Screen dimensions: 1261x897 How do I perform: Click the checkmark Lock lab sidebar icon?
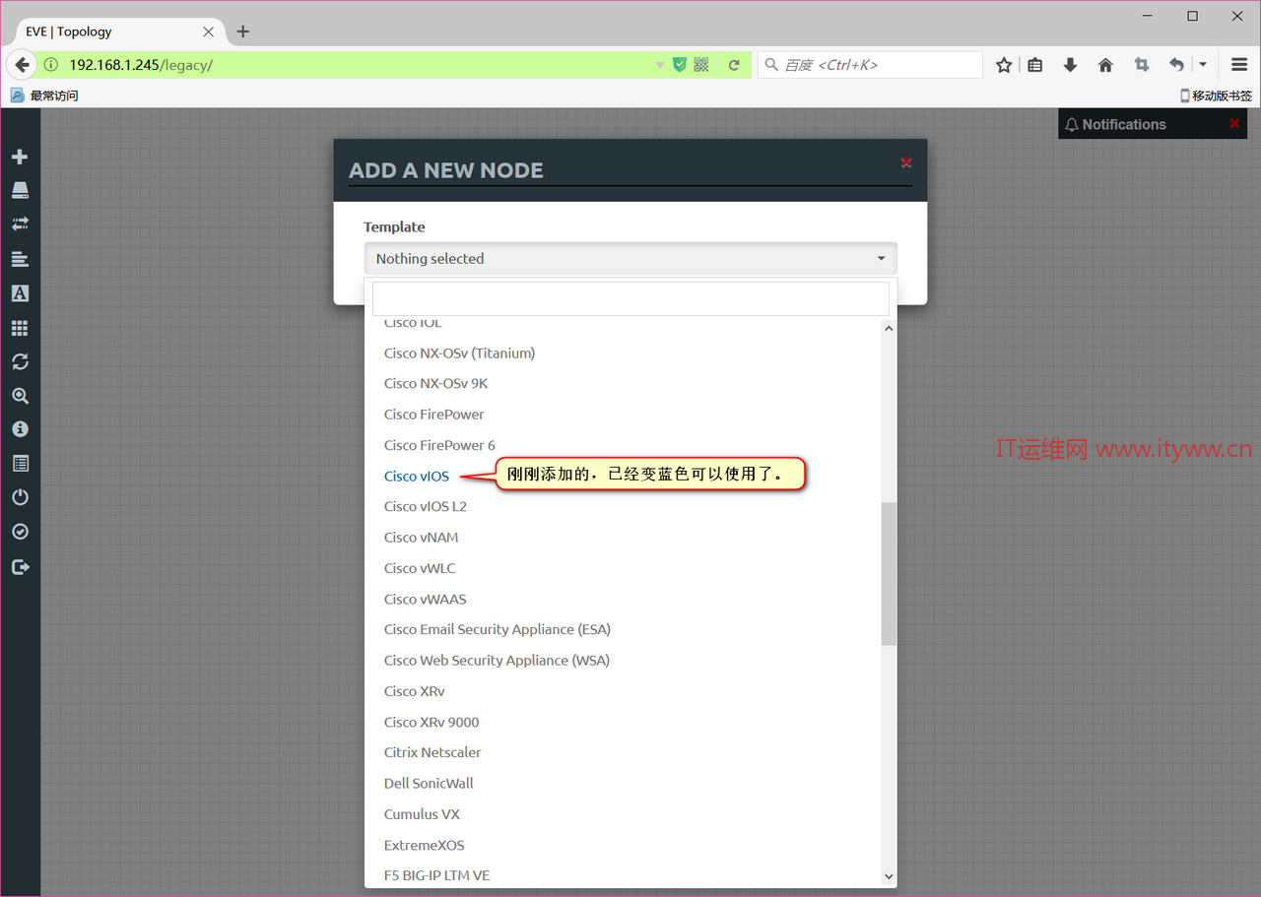click(20, 532)
